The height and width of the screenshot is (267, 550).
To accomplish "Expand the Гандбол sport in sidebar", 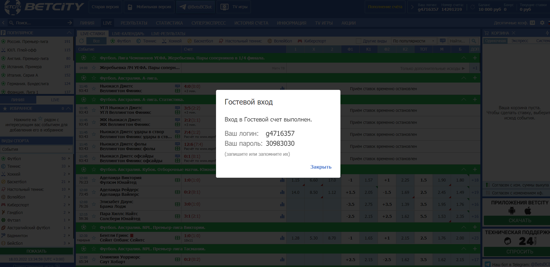I will tap(69, 212).
